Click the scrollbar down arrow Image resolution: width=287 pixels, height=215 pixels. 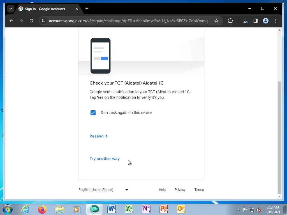(279, 197)
